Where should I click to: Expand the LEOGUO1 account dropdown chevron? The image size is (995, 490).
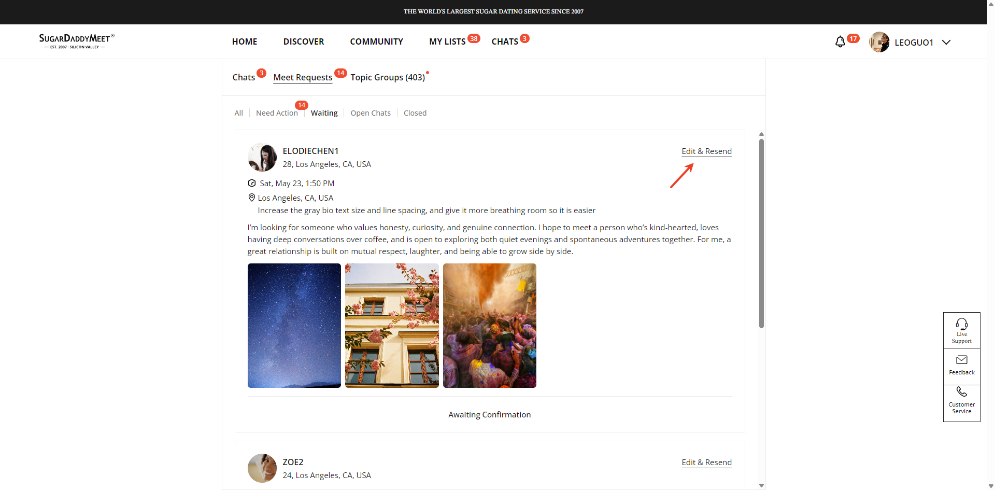point(946,43)
